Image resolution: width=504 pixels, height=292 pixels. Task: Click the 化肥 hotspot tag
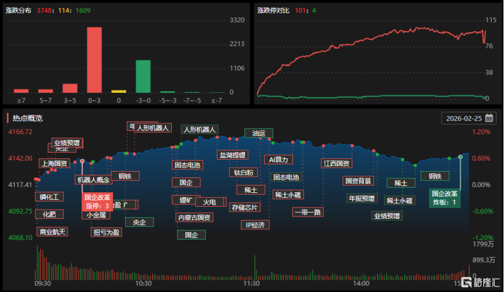tap(49, 214)
